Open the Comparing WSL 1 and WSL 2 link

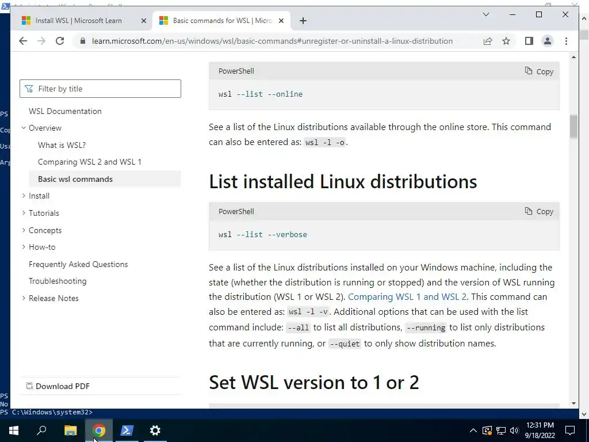(x=407, y=297)
